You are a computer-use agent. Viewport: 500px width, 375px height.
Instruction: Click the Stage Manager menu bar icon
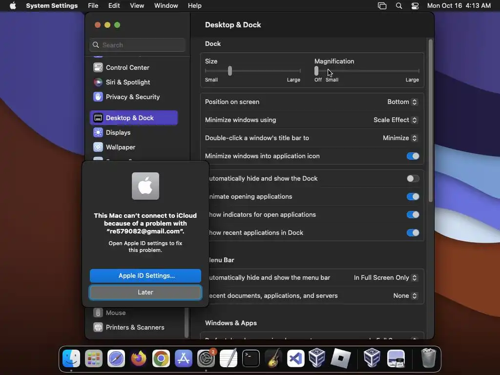(x=382, y=6)
